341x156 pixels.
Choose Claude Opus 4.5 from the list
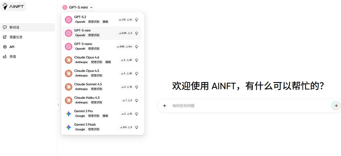coord(102,73)
